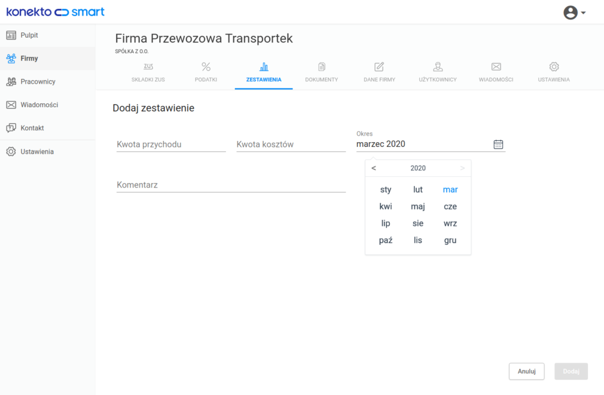Click the Firma Przewozowa Transportek heading
The height and width of the screenshot is (395, 604).
tap(203, 38)
